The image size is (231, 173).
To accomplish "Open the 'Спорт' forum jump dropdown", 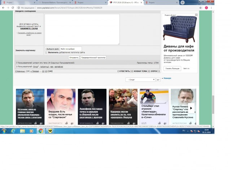I will [x=140, y=80].
